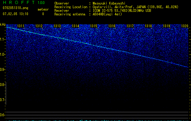This screenshot has height=121, width=191.
Task: Click the 1311 time marker
Action: [x=21, y=26]
